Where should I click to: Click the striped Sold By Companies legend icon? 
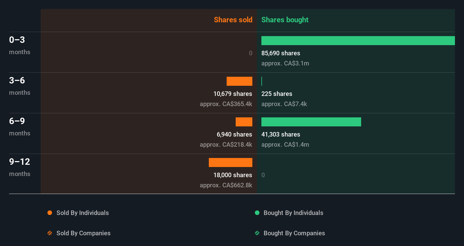50,233
